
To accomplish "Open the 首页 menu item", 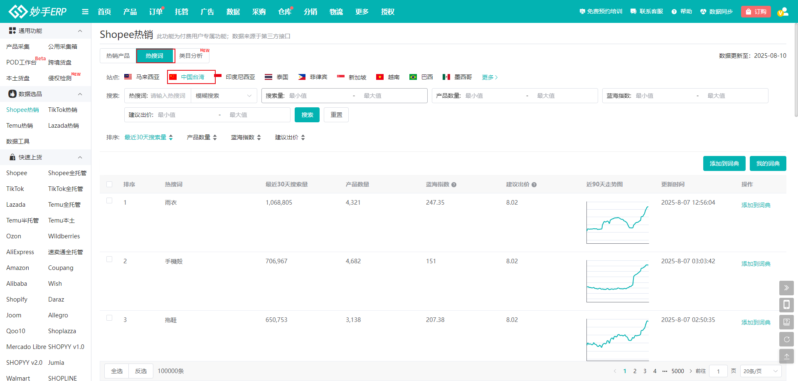I will [104, 12].
